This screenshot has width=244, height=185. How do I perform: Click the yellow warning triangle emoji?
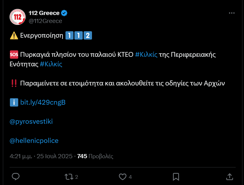tap(14, 35)
